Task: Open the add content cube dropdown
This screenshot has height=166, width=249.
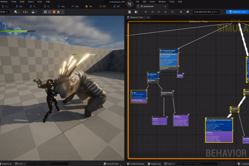Action: pyautogui.click(x=17, y=12)
